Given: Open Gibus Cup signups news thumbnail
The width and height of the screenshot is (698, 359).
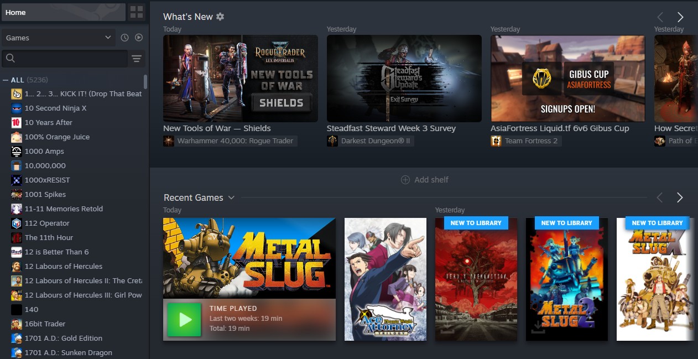Looking at the screenshot, I should click(568, 79).
